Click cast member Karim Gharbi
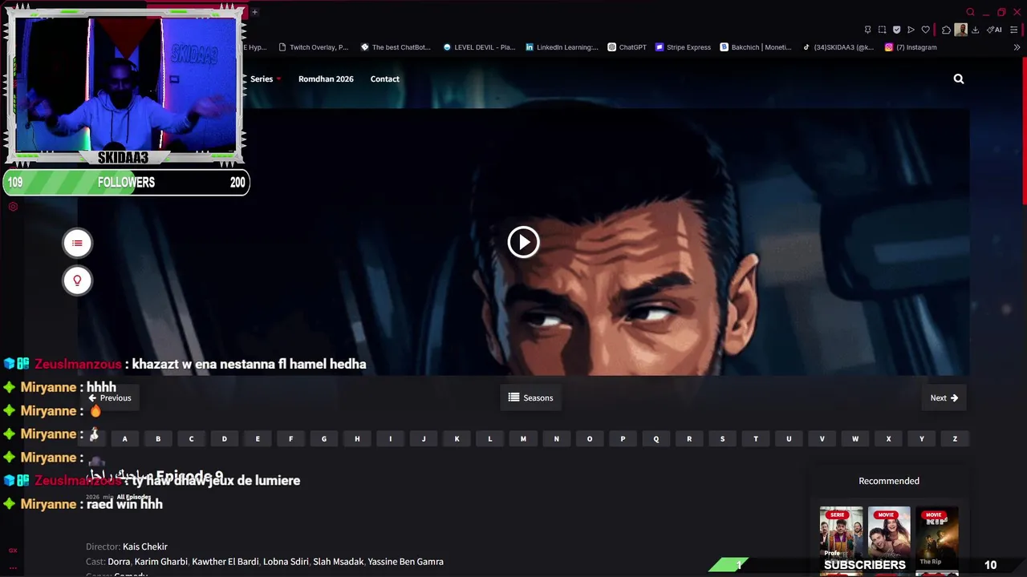The image size is (1027, 577). click(x=160, y=562)
